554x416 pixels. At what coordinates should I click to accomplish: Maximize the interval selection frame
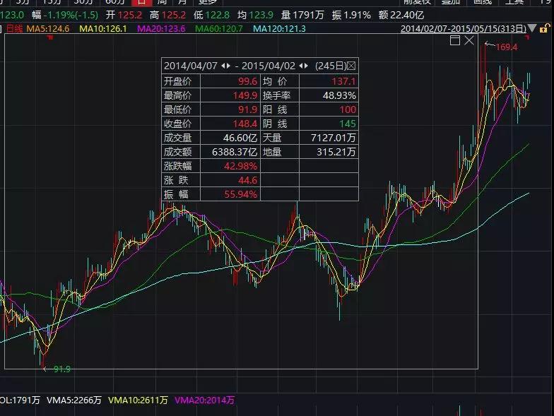click(x=455, y=40)
